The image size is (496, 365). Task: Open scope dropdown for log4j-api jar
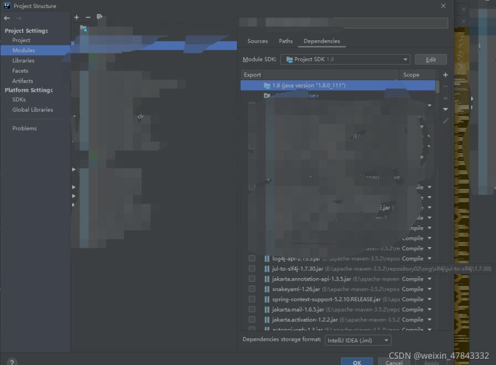pyautogui.click(x=430, y=258)
